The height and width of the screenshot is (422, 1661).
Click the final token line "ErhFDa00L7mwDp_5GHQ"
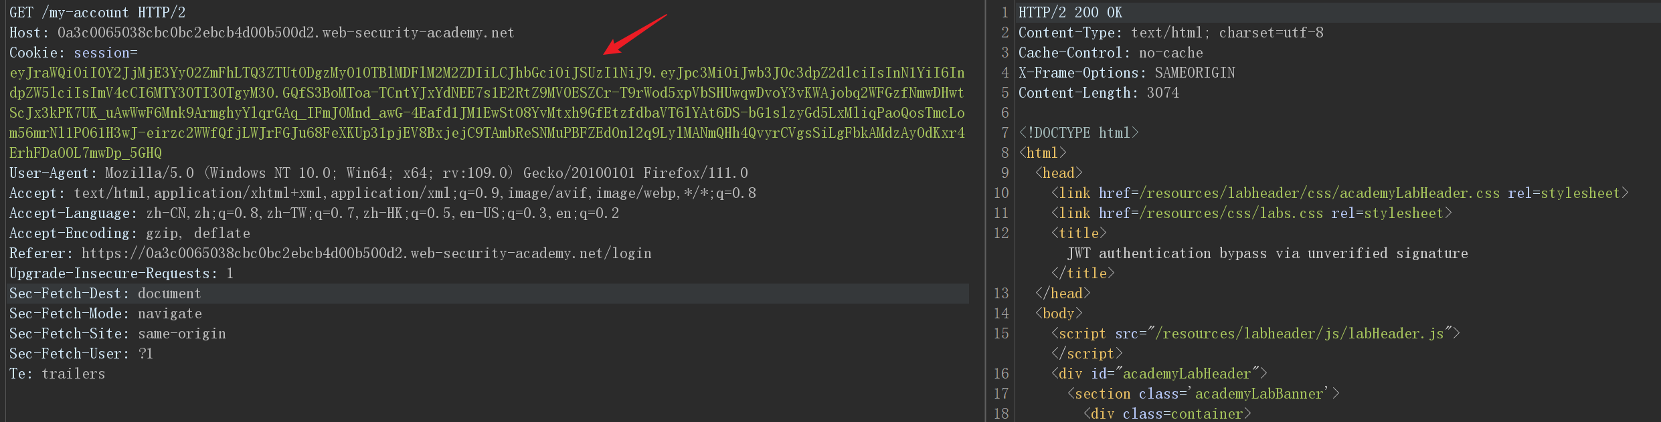coord(86,152)
